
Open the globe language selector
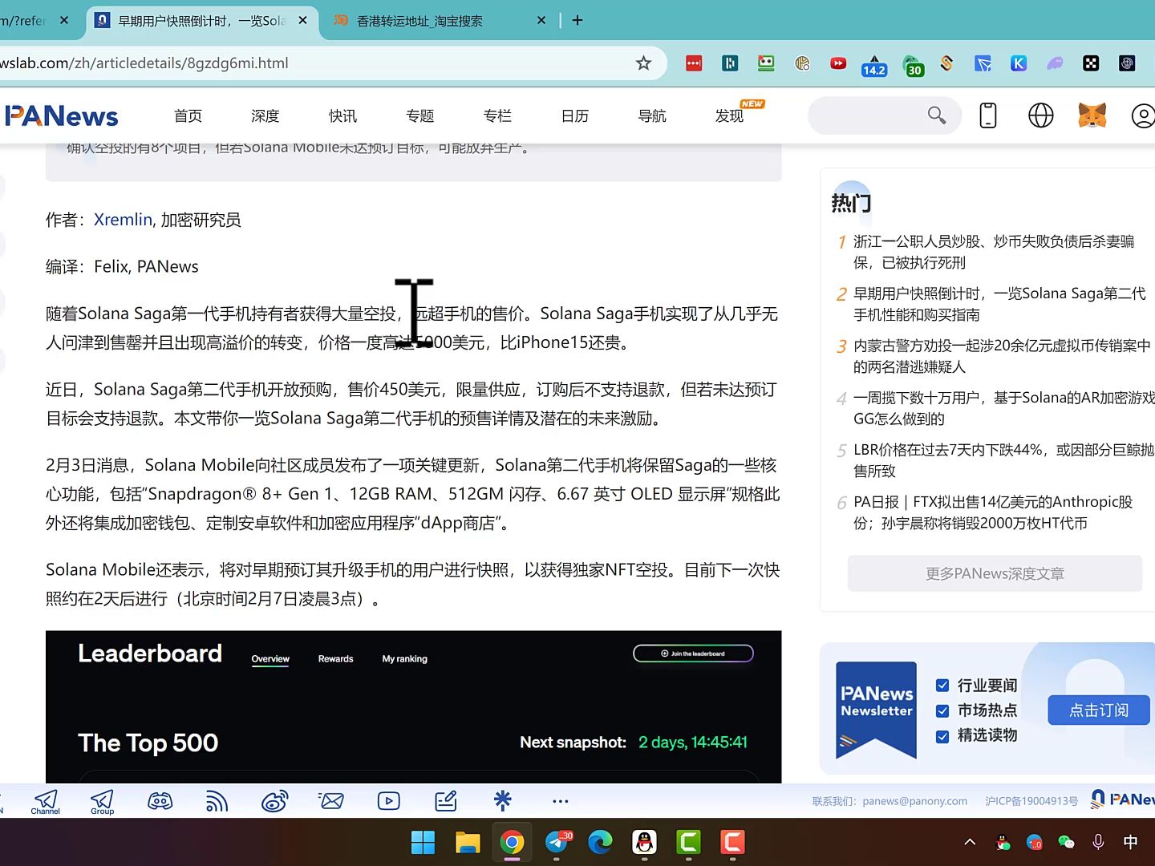pos(1041,115)
